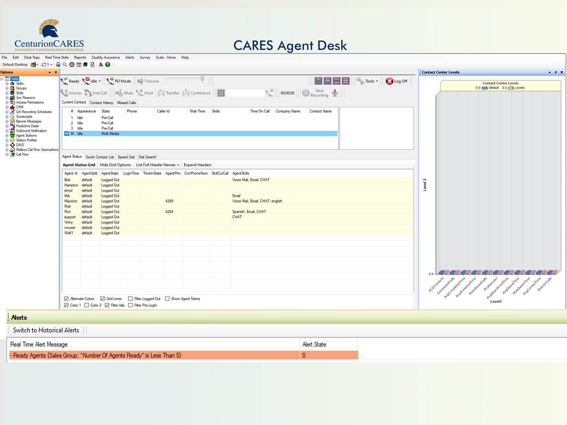
Task: Expand the Predictive Dialer tree node
Action: pos(7,126)
